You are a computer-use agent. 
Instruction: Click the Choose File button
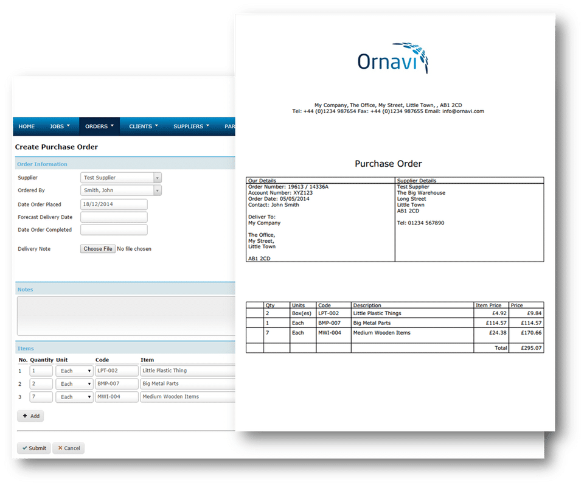98,249
